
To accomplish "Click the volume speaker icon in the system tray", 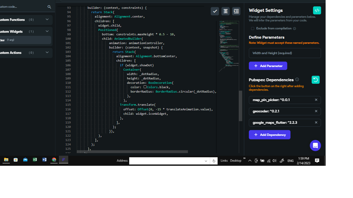I will coord(274,160).
